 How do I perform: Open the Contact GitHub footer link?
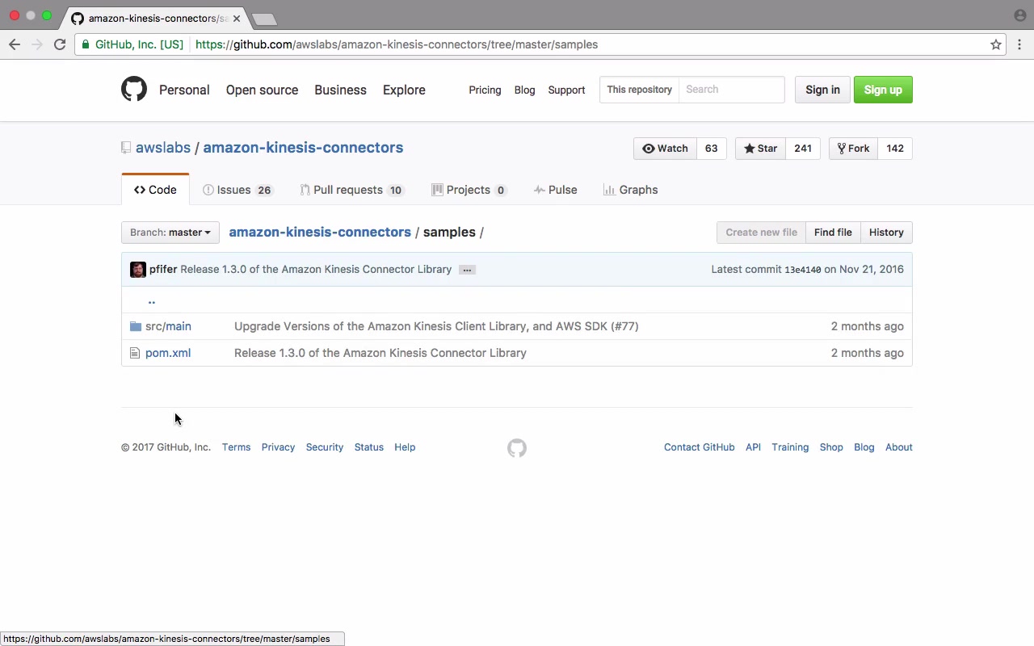(x=700, y=447)
